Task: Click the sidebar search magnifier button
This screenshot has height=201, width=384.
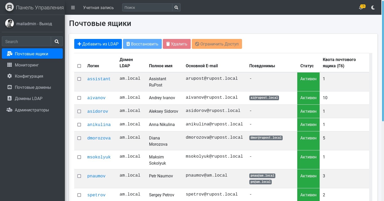Action: (x=57, y=42)
